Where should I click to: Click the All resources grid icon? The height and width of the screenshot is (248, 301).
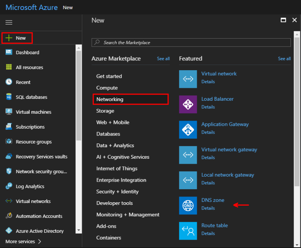click(9, 67)
